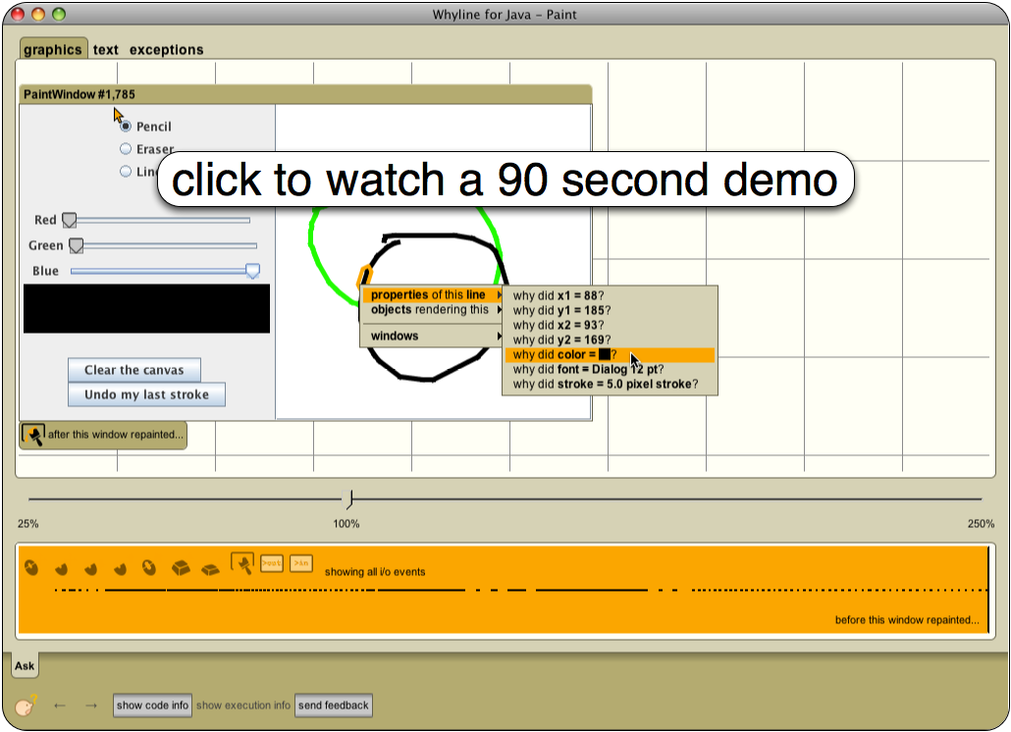The width and height of the screenshot is (1011, 732).
Task: Click 'Undo my last stroke' button
Action: (146, 394)
